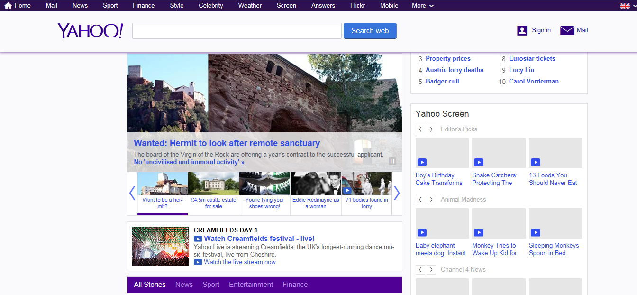637x295 pixels.
Task: Open trending Lucy Liu link
Action: coord(522,70)
